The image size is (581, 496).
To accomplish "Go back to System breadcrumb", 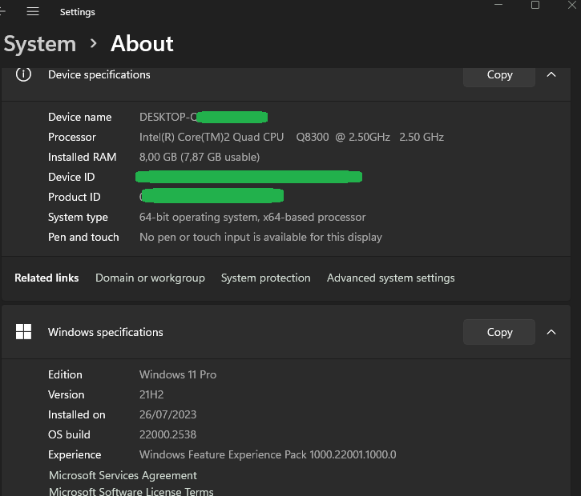I will pyautogui.click(x=40, y=44).
